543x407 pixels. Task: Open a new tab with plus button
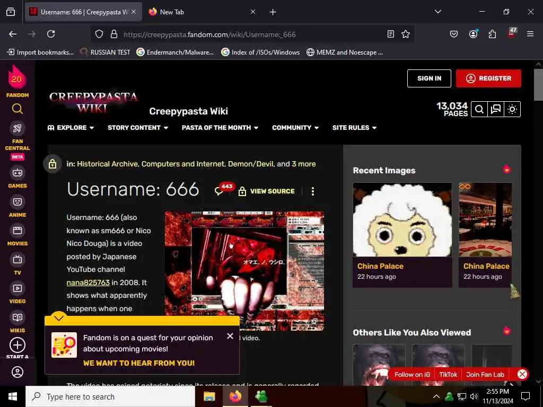point(273,12)
